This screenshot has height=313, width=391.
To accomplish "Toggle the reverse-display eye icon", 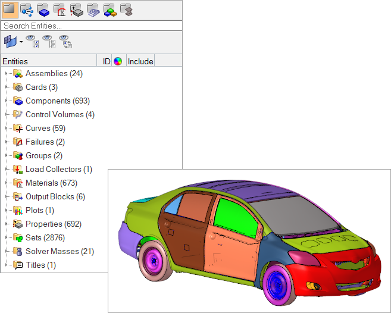I will 65,42.
